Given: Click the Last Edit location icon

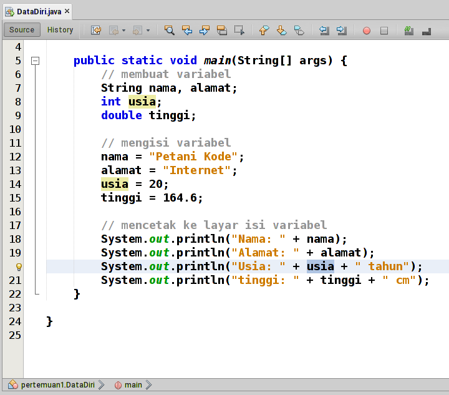Looking at the screenshot, I should (x=96, y=30).
